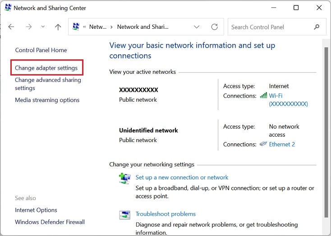Close the Network and Sharing Center window

[x=319, y=8]
